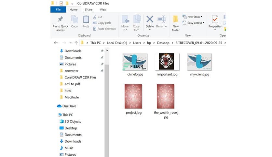Open Easy access dropdown
This screenshot has height=157, width=272.
[193, 23]
